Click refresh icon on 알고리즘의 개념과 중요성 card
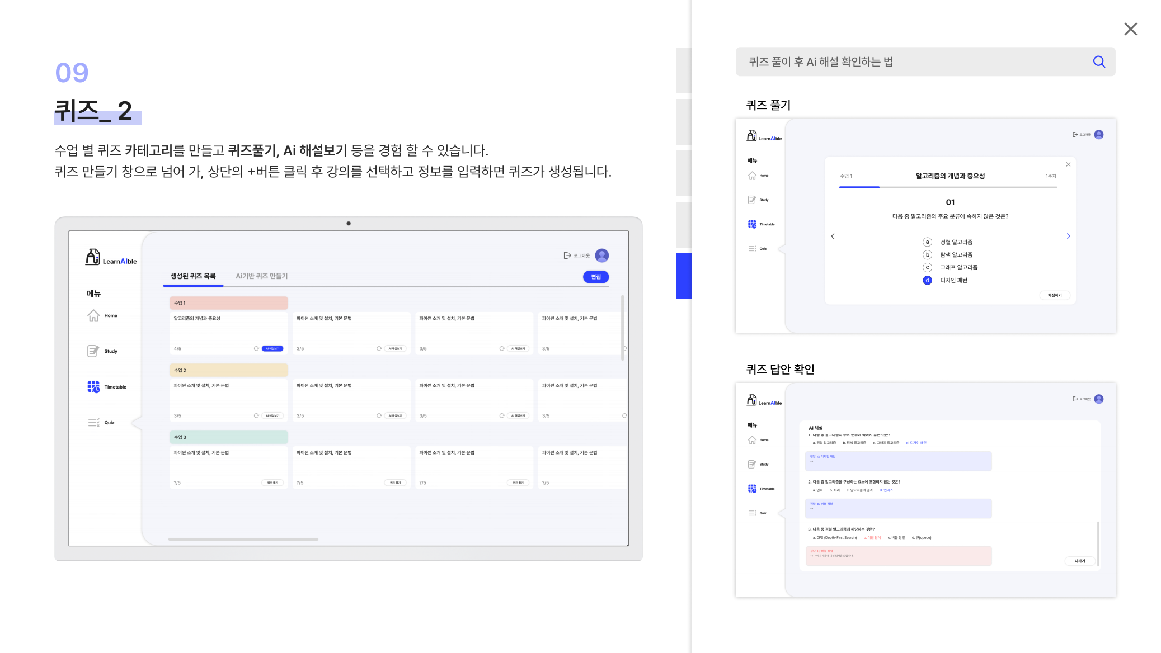The width and height of the screenshot is (1161, 653). 256,348
